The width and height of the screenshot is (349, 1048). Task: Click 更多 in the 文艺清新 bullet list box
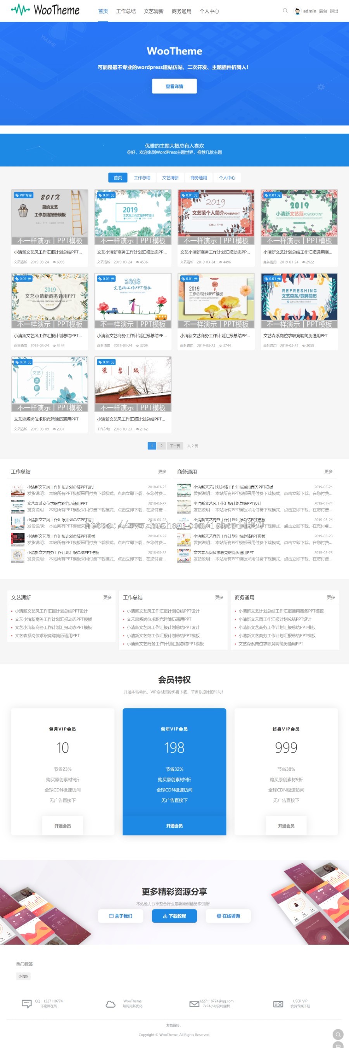pos(107,597)
